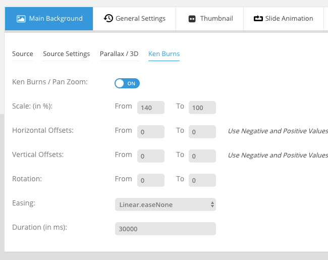This screenshot has width=328, height=260.
Task: Select the Rotation To field
Action: click(202, 180)
